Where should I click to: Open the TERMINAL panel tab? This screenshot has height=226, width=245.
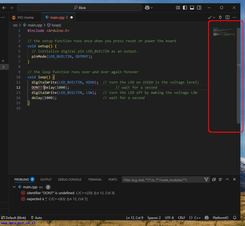[x=95, y=179]
